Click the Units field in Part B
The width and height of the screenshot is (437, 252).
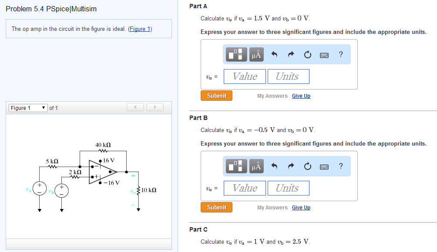288,188
